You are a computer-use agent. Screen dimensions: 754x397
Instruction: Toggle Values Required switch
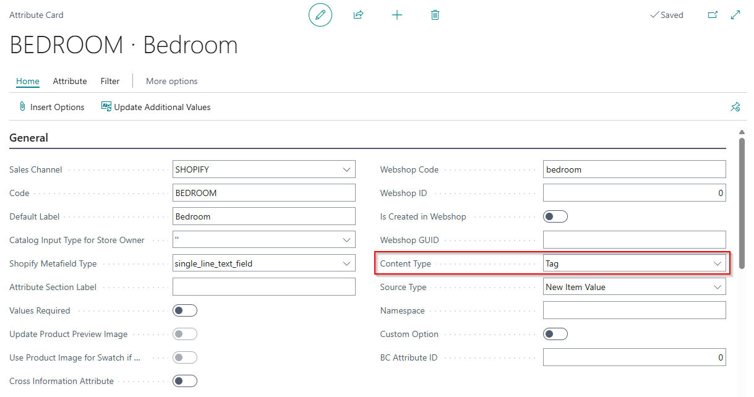pyautogui.click(x=185, y=310)
